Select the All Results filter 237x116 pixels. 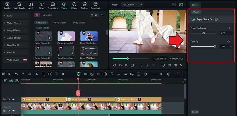click(x=41, y=23)
